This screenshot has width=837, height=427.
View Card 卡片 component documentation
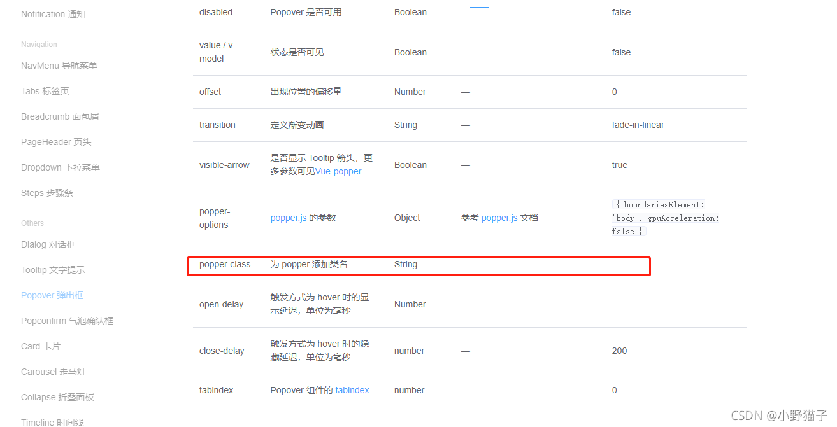tap(40, 346)
